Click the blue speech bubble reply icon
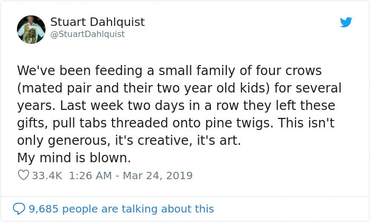The height and width of the screenshot is (222, 370). (19, 209)
